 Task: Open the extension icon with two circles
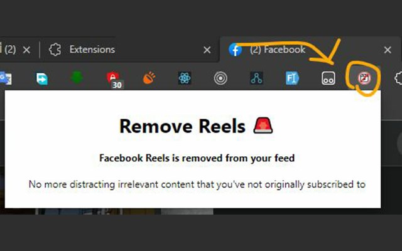tap(329, 78)
